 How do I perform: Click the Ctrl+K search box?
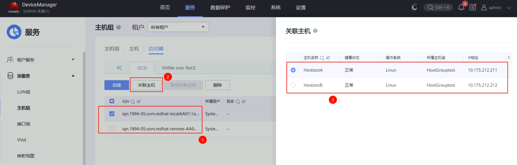pos(438,8)
